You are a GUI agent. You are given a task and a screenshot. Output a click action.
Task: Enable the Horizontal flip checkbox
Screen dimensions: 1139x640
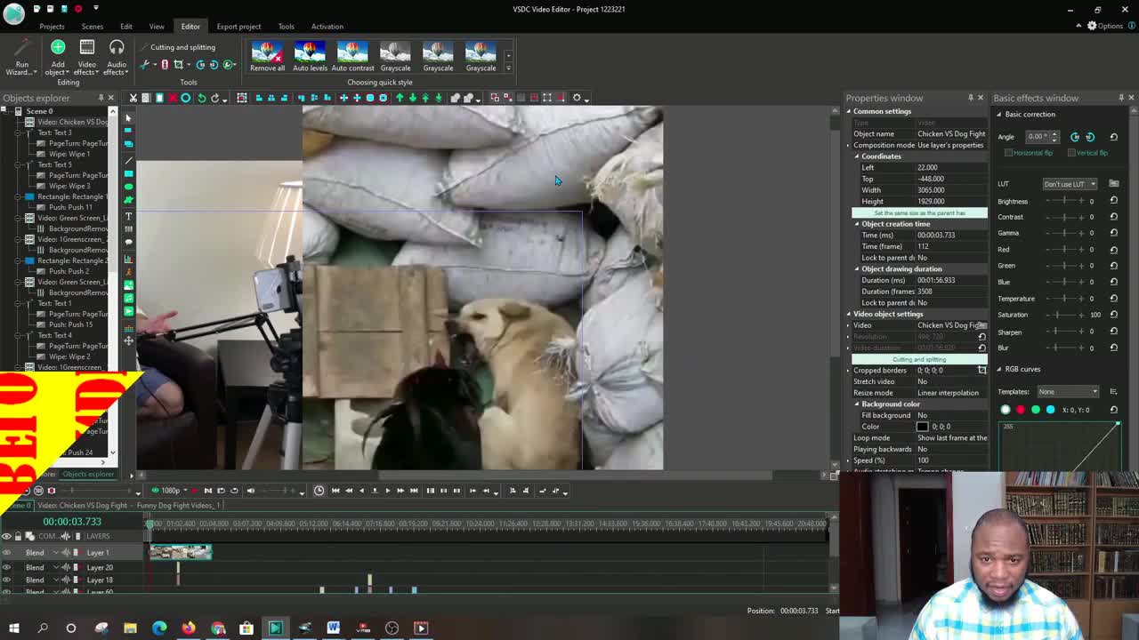[x=1008, y=153]
